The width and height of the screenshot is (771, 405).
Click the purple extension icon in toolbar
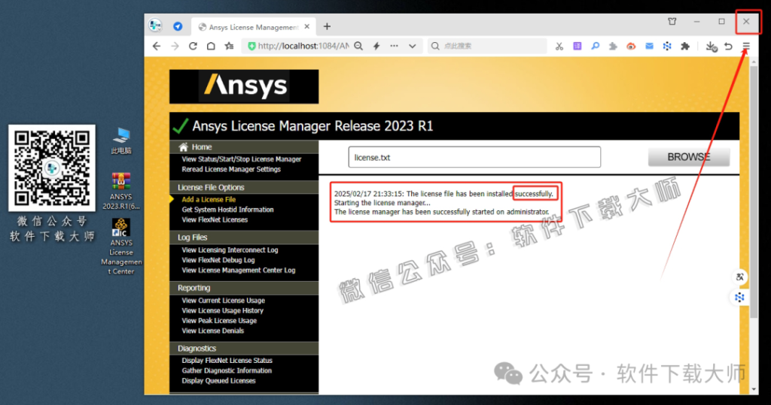(577, 46)
